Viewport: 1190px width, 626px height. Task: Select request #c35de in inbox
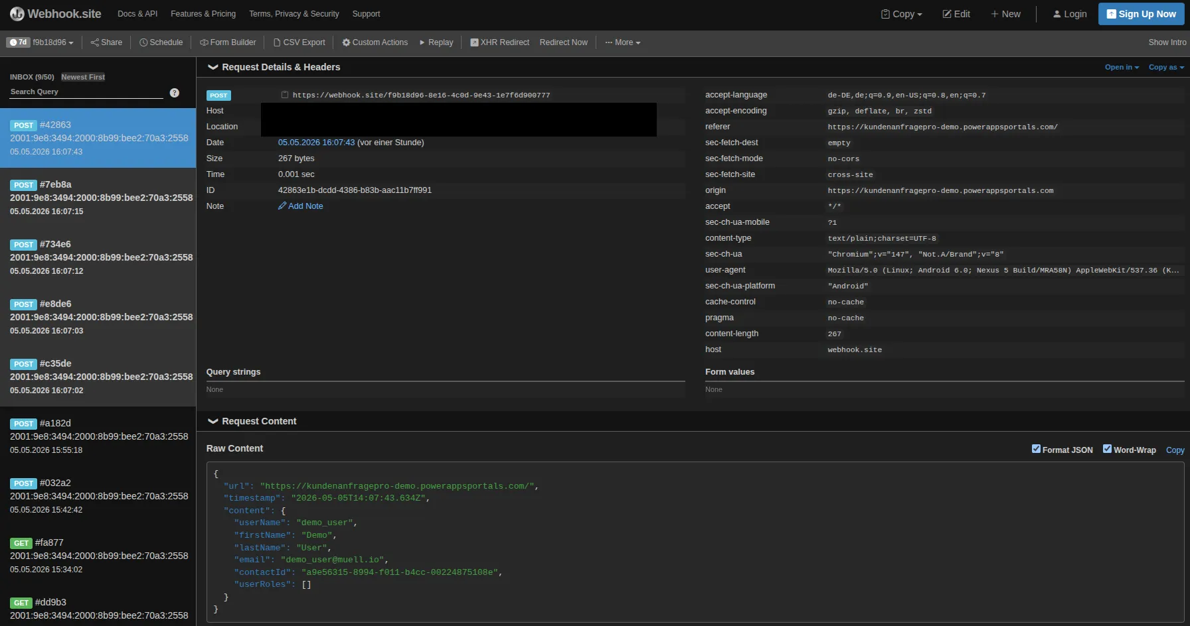(x=98, y=377)
